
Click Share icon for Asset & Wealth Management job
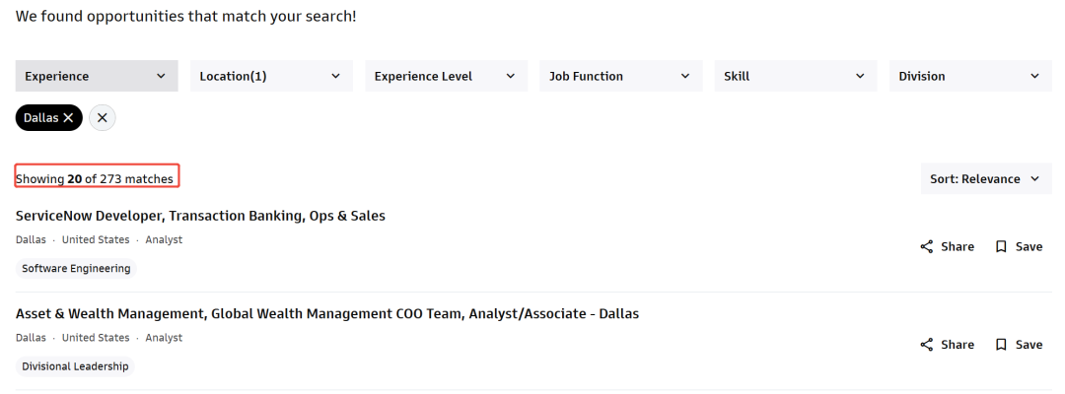click(926, 345)
